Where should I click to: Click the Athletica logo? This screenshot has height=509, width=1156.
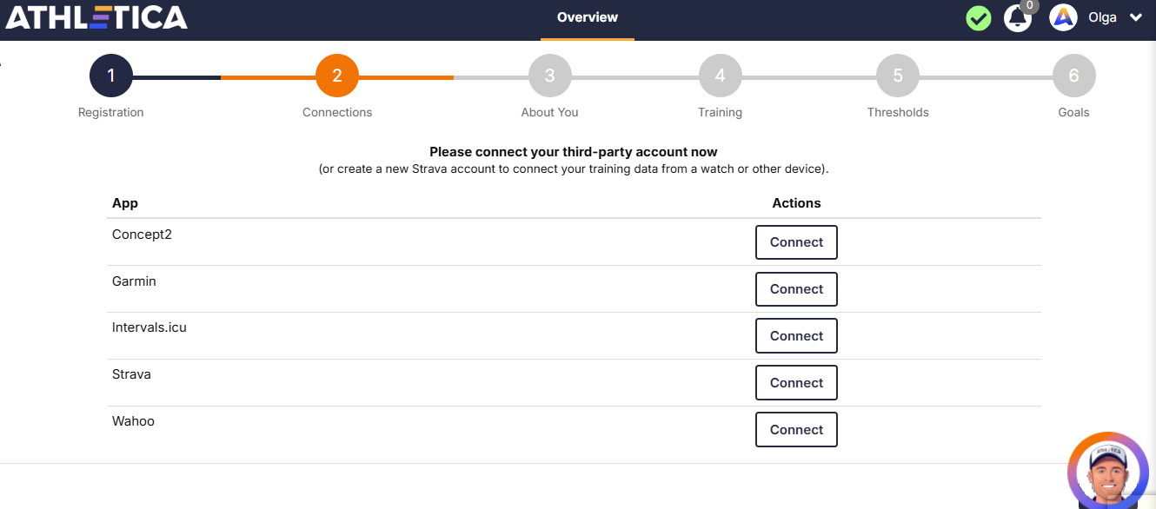(x=96, y=17)
